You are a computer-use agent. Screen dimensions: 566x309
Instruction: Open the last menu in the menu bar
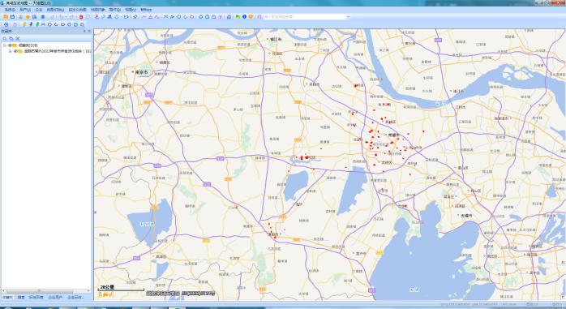(x=146, y=10)
